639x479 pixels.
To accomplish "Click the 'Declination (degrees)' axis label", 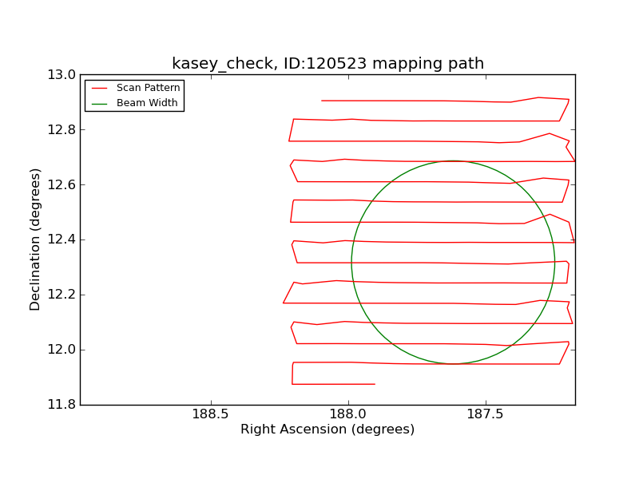I will [x=35, y=239].
